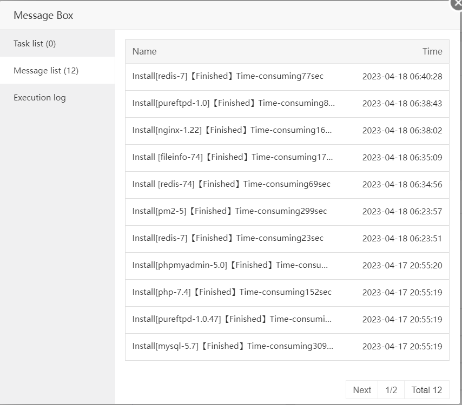Switch to Execution log tab
This screenshot has height=405, width=462.
pos(39,98)
